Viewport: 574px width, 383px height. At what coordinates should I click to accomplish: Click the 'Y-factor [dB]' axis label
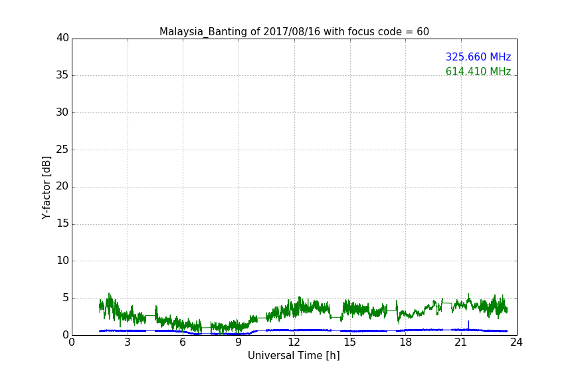point(46,188)
